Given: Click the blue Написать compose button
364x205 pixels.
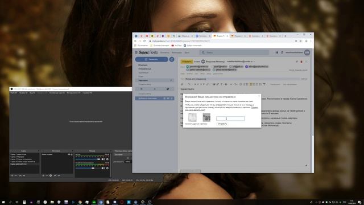Looking at the screenshot, I should (x=152, y=59).
